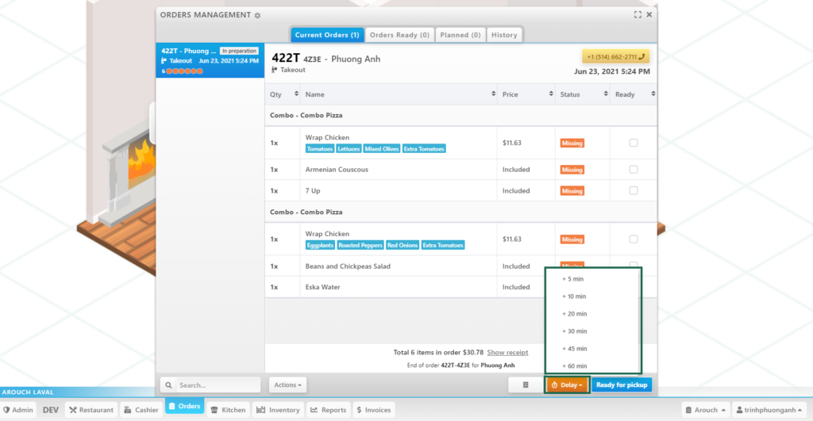
Task: Open the Invoices module
Action: click(373, 410)
